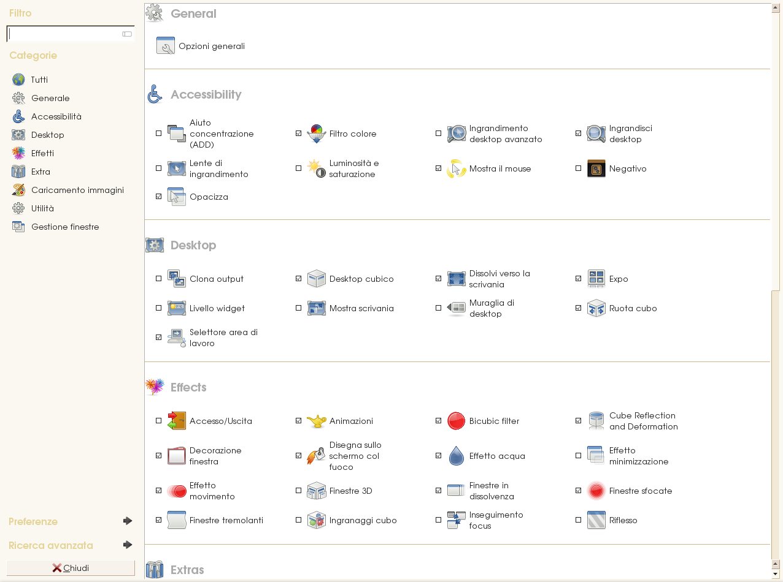The image size is (783, 582).
Task: Open Disegna sullo schermo col fuoco icon
Action: [x=317, y=456]
